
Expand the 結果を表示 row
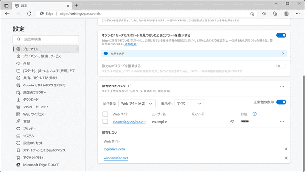pyautogui.click(x=194, y=54)
